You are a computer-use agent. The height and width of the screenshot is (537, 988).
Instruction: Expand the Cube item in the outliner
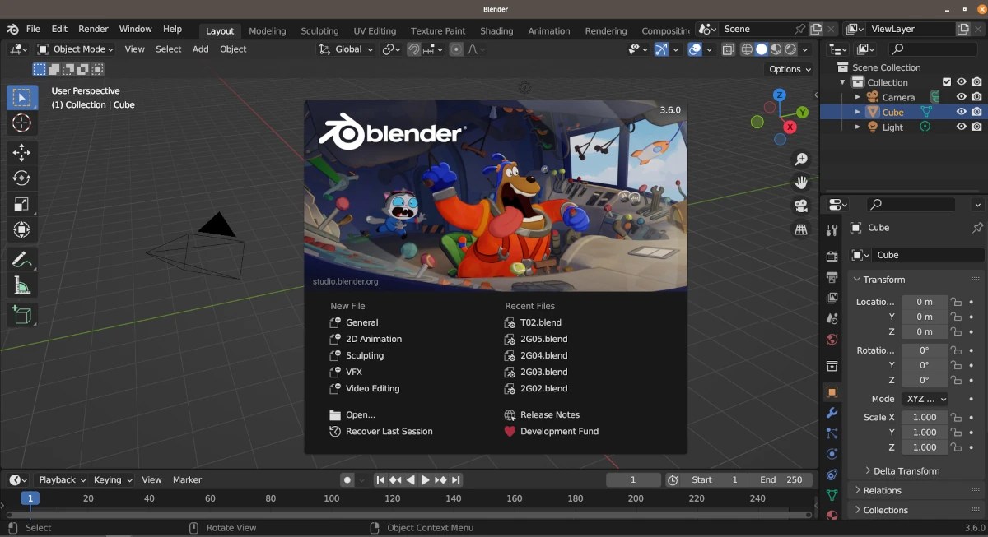858,111
